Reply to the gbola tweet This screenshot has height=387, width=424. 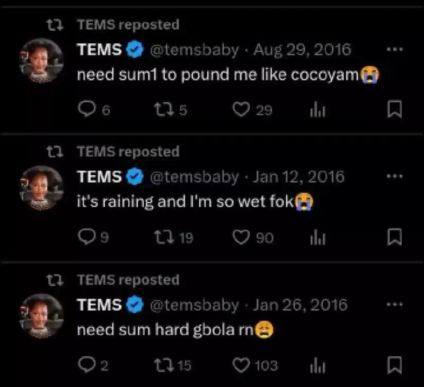point(86,365)
